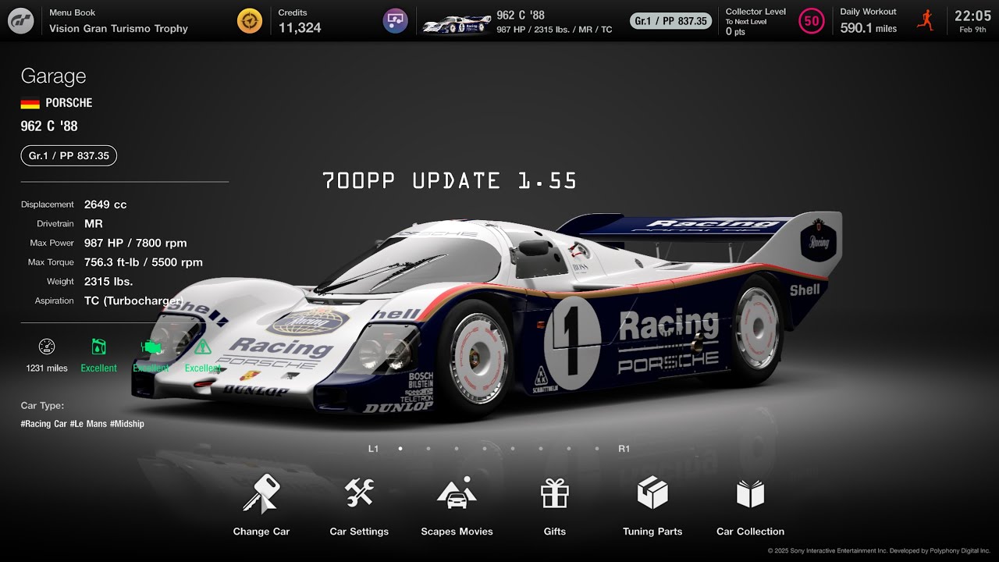Click the Daily Workout runner icon

pos(926,20)
